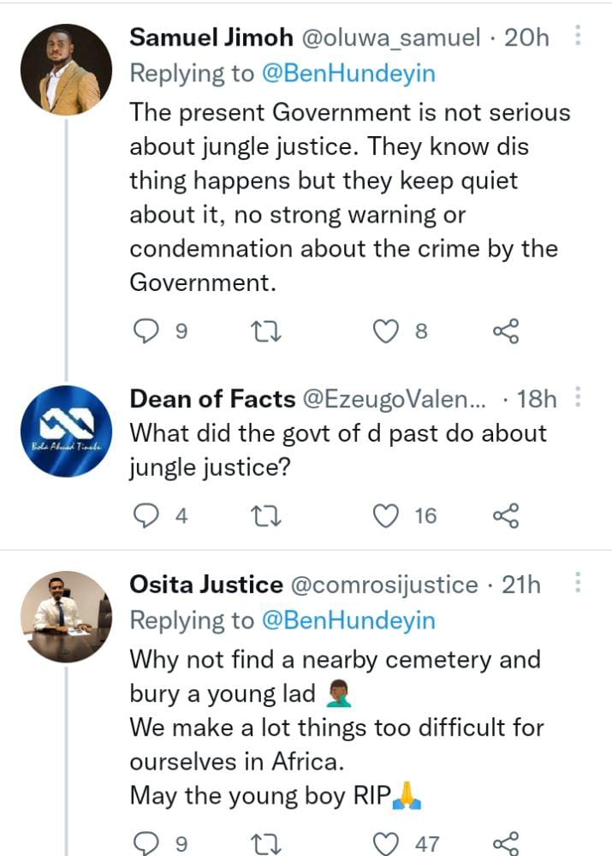The width and height of the screenshot is (612, 856).
Task: Open more options on Dean of Facts tweet
Action: pyautogui.click(x=578, y=398)
